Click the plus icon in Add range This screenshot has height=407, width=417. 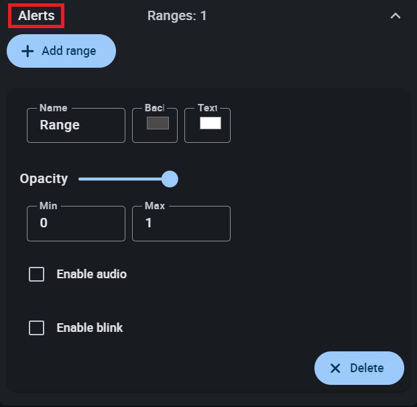(x=27, y=51)
